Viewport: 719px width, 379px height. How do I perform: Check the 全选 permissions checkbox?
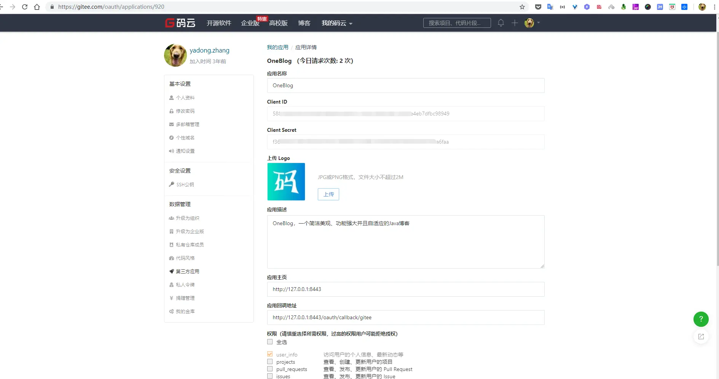(x=269, y=342)
